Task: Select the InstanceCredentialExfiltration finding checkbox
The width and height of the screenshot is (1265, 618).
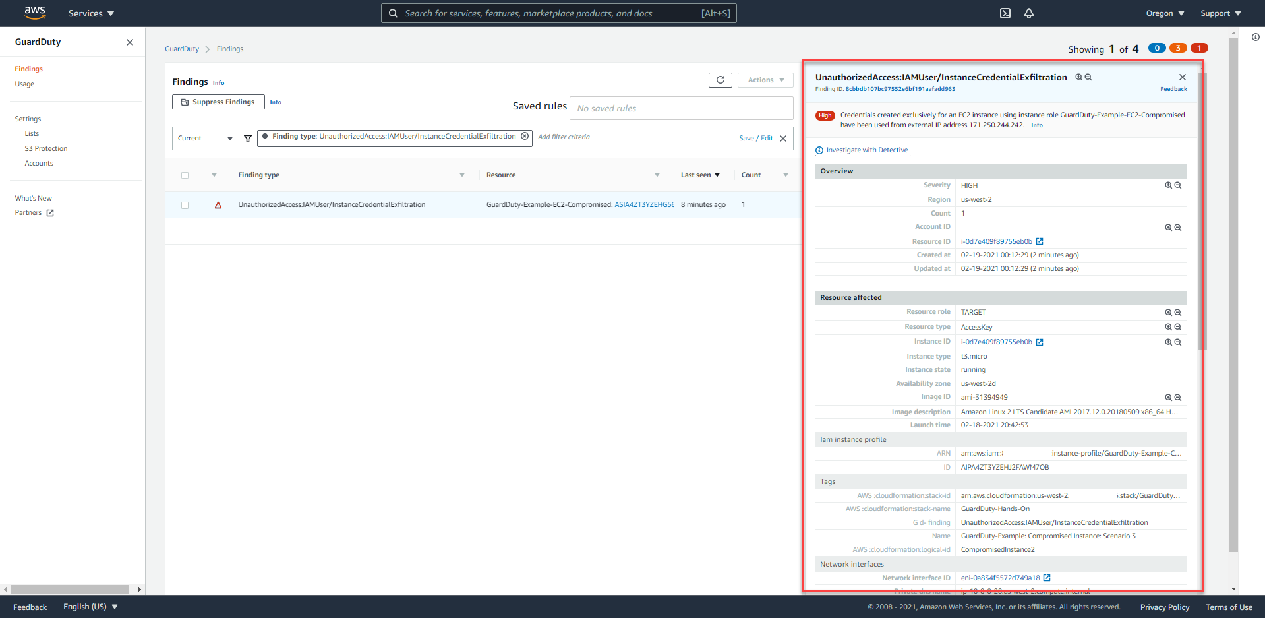Action: tap(185, 206)
